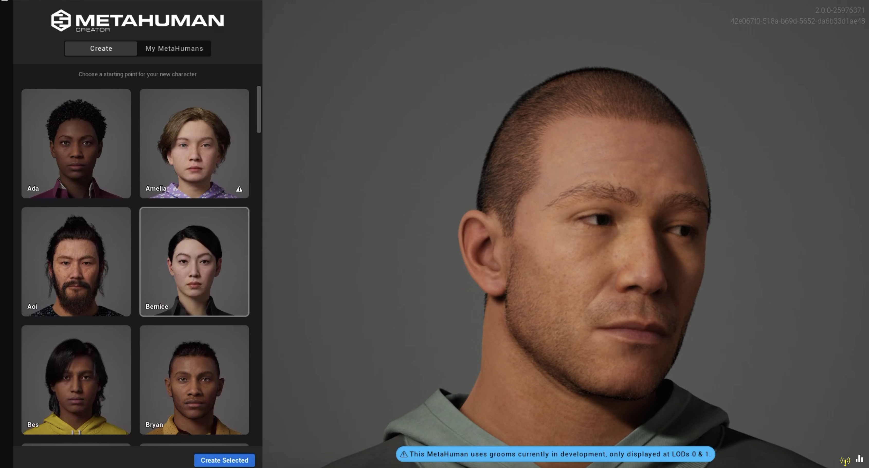Open the My MetaHumans tab
This screenshot has width=869, height=468.
pyautogui.click(x=174, y=49)
